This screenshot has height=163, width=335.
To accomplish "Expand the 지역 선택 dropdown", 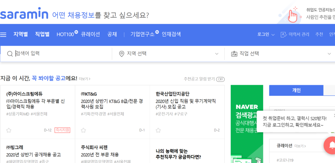I will click(217, 54).
